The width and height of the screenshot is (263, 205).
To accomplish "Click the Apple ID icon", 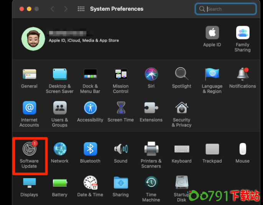I will pyautogui.click(x=212, y=33).
